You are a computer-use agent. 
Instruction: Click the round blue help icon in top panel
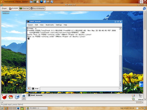(x=52, y=2)
